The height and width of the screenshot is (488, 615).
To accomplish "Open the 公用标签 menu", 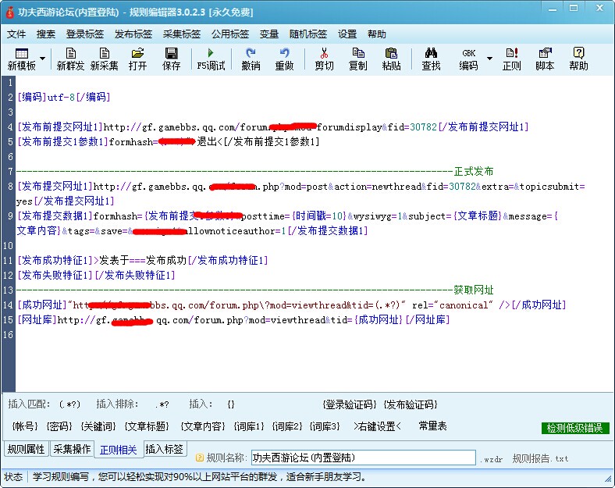I will (230, 34).
